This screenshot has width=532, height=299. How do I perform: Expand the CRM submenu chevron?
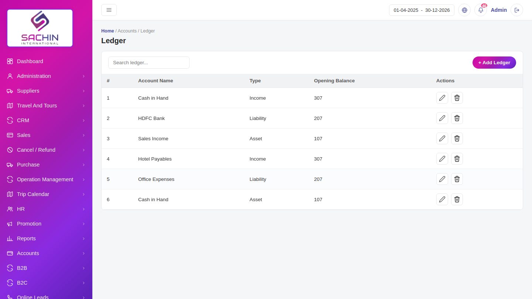tap(83, 120)
